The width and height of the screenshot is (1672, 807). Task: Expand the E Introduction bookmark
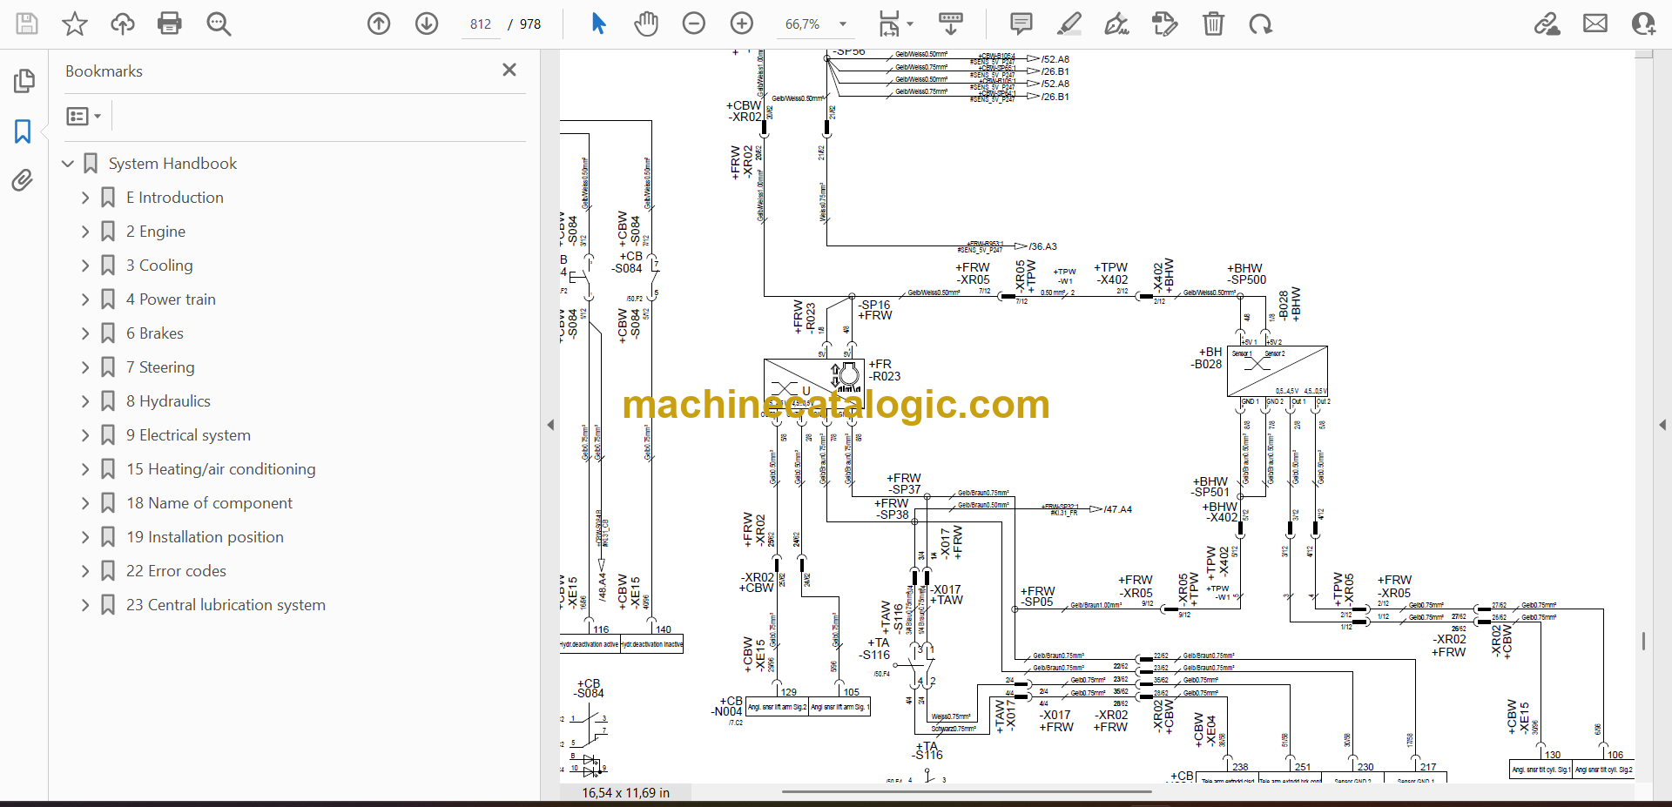[x=85, y=198]
